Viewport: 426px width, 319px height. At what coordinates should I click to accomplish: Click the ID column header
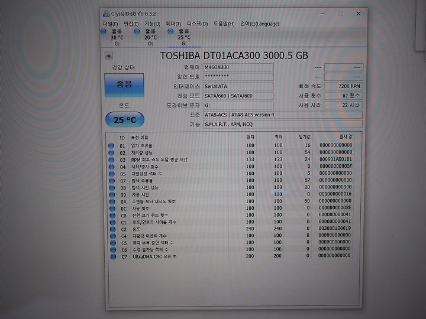(x=122, y=138)
